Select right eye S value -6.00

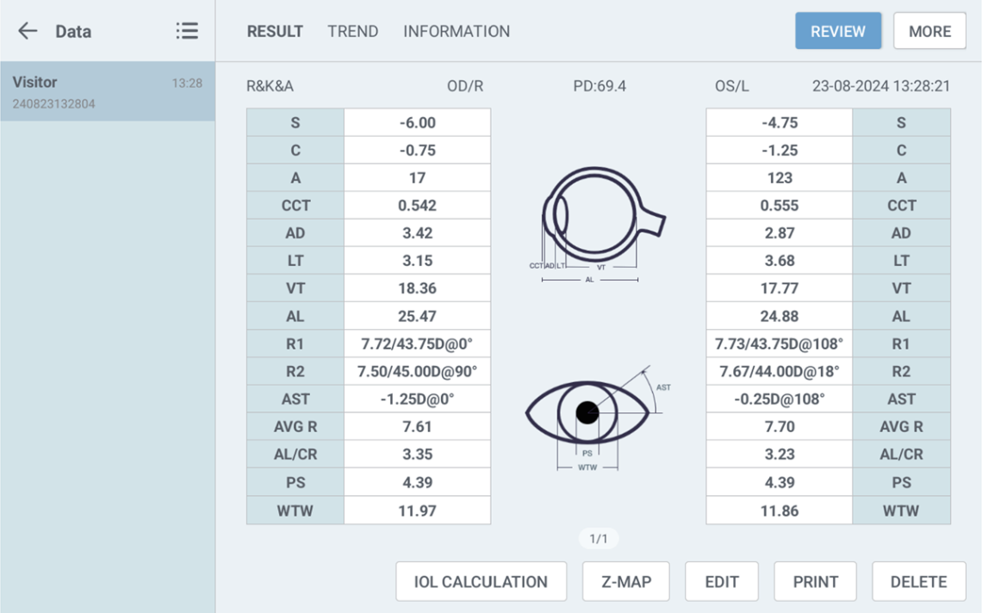click(417, 123)
